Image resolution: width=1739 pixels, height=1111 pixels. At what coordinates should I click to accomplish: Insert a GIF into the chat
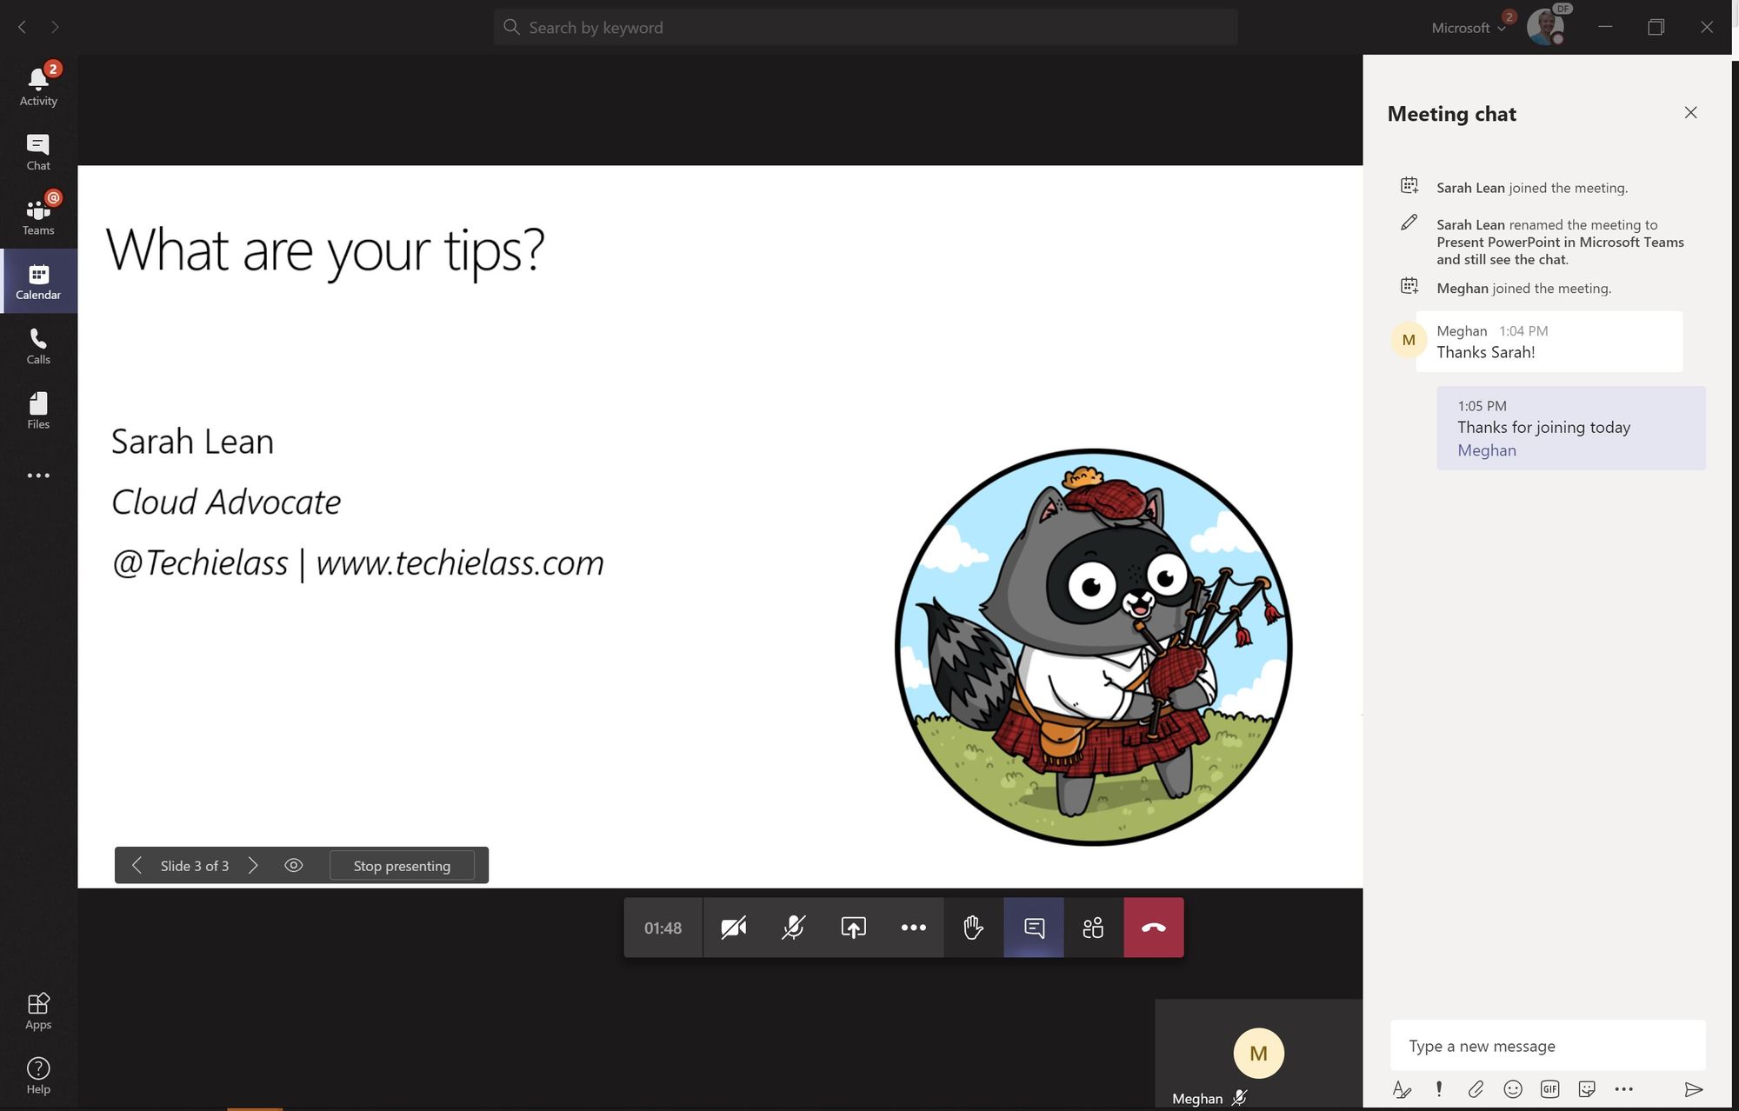click(1549, 1089)
